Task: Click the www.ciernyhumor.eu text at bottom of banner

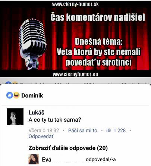Action: tap(75, 74)
